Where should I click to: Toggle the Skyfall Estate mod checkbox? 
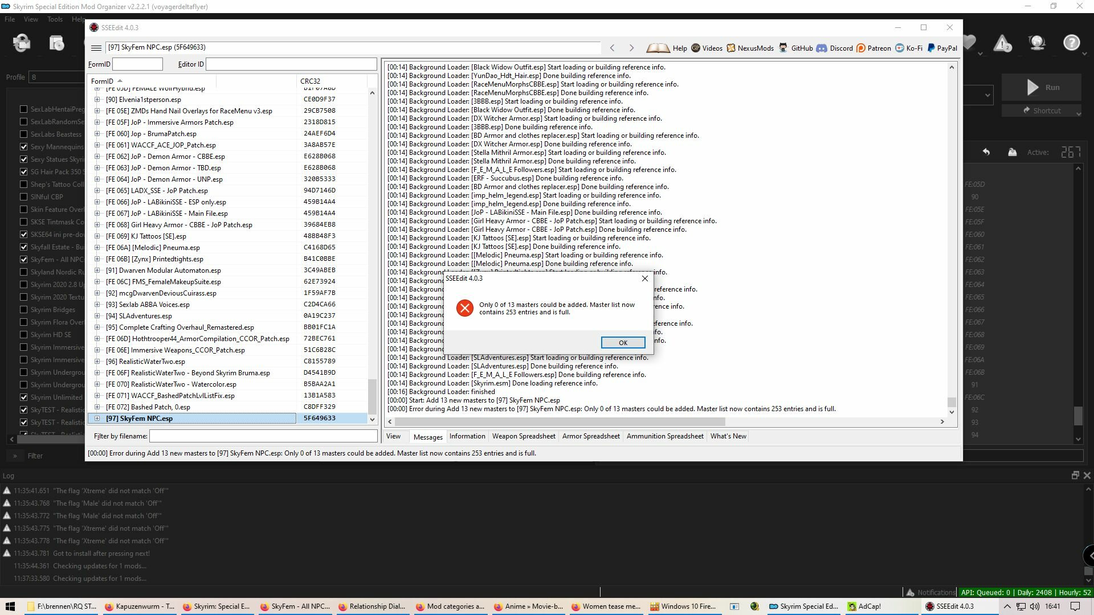click(x=23, y=247)
